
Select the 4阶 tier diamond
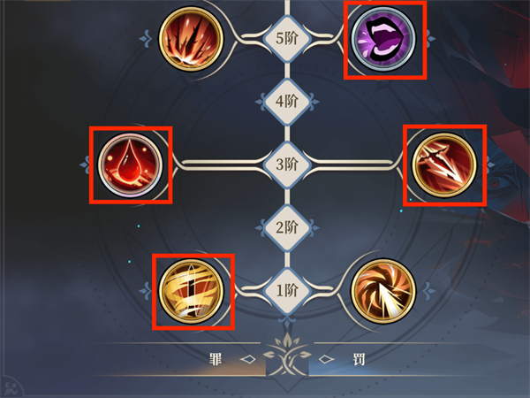click(287, 101)
